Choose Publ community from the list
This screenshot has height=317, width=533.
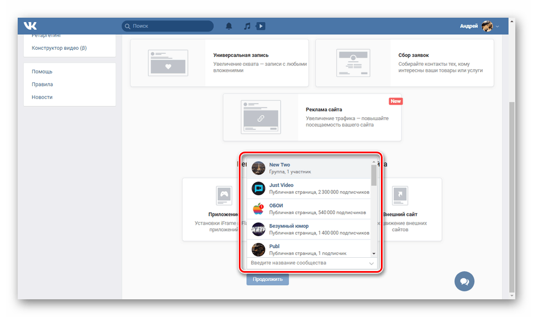pos(309,248)
